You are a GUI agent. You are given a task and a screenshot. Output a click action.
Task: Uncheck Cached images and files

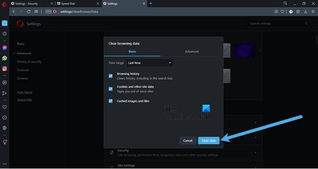point(110,101)
